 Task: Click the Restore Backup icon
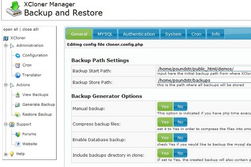click(x=17, y=115)
